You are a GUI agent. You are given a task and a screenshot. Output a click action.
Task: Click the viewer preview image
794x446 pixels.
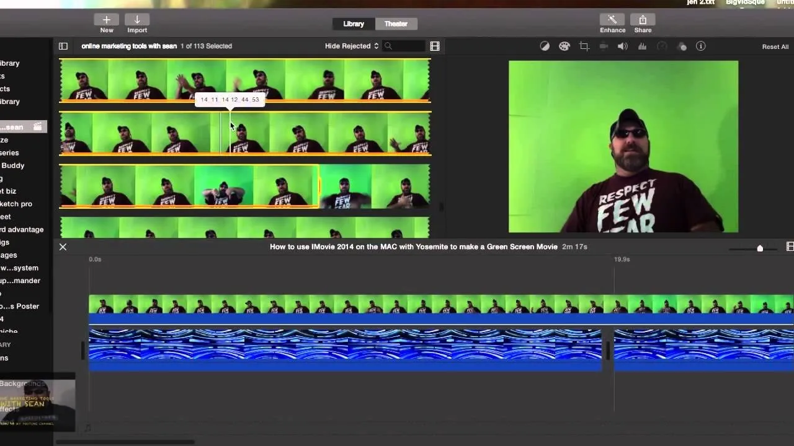click(623, 146)
